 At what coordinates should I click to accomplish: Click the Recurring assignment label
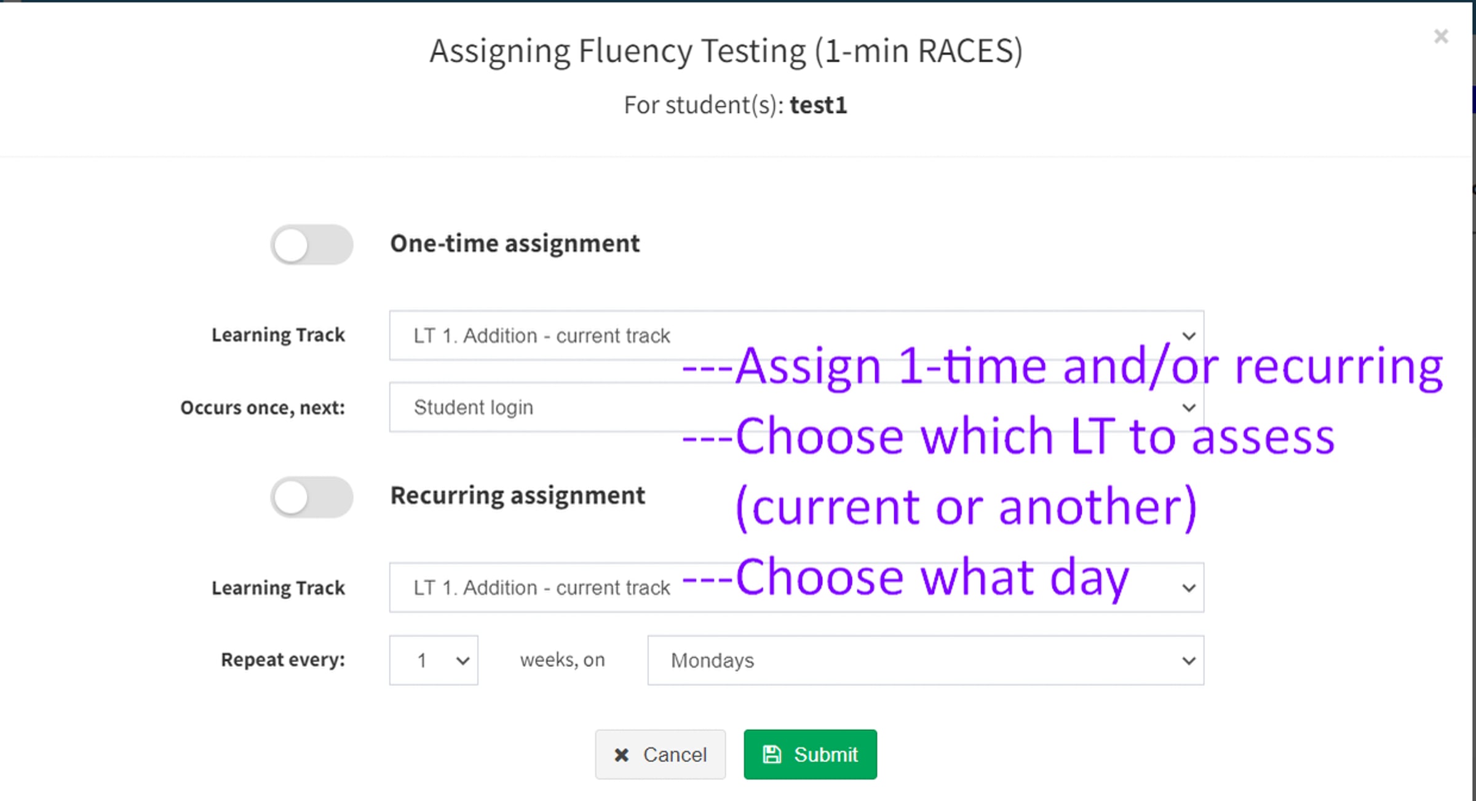[518, 495]
